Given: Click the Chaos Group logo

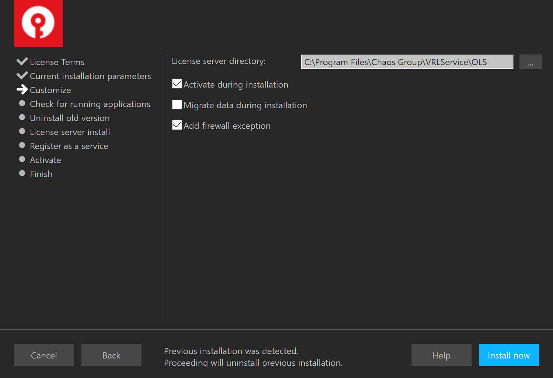Looking at the screenshot, I should pyautogui.click(x=38, y=23).
